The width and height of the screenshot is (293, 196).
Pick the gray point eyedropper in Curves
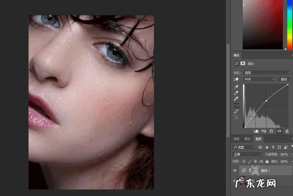tap(236, 93)
